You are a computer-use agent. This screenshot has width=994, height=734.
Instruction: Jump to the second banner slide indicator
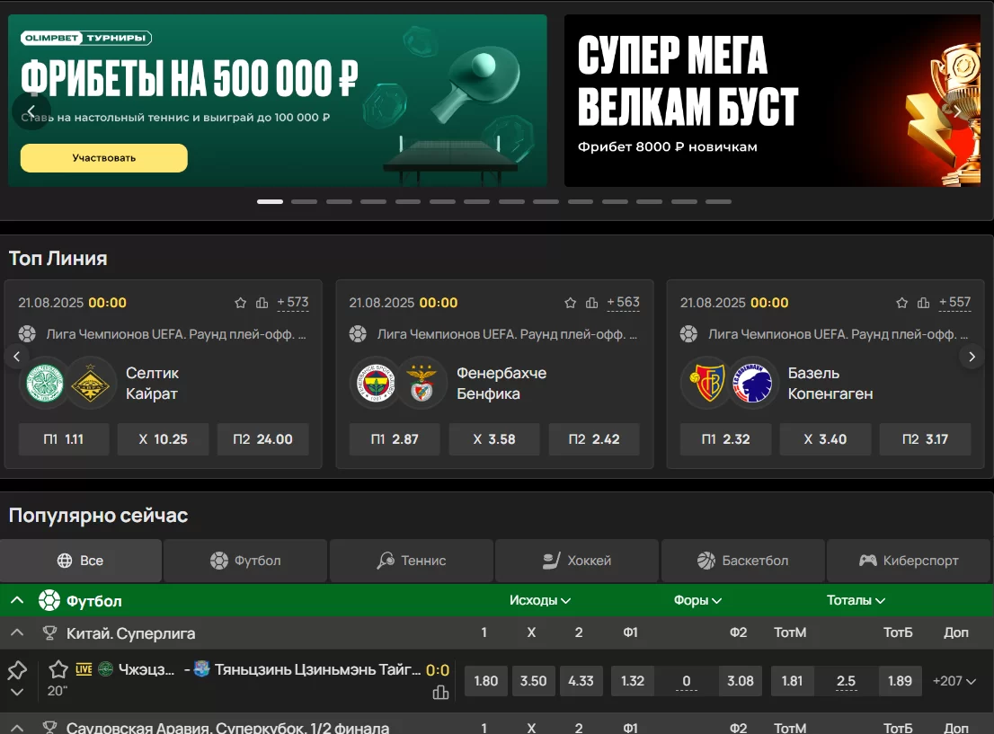click(305, 201)
